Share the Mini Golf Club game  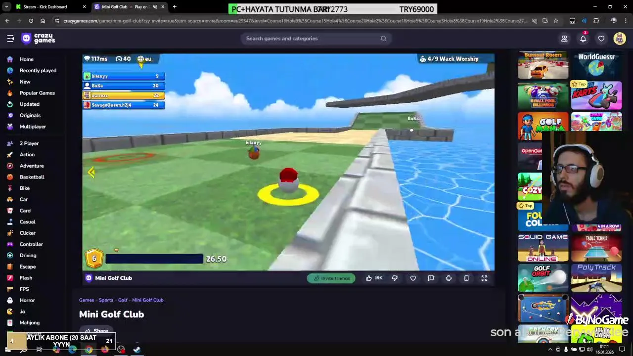pos(96,331)
